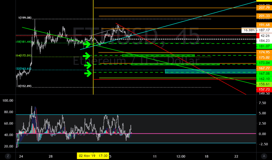The width and height of the screenshot is (272, 160).
Task: Click the Fibonacci 618(181.44) level label
Action: click(x=24, y=42)
